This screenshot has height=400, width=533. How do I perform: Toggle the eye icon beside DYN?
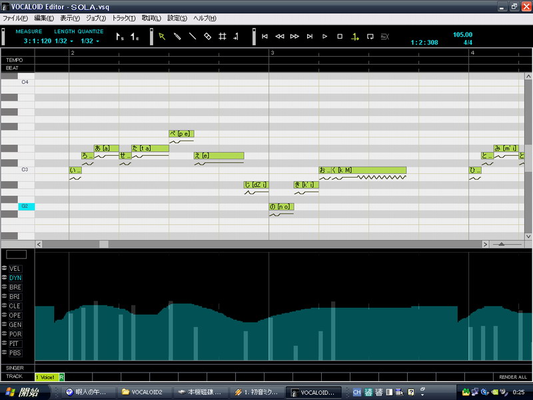(x=5, y=277)
